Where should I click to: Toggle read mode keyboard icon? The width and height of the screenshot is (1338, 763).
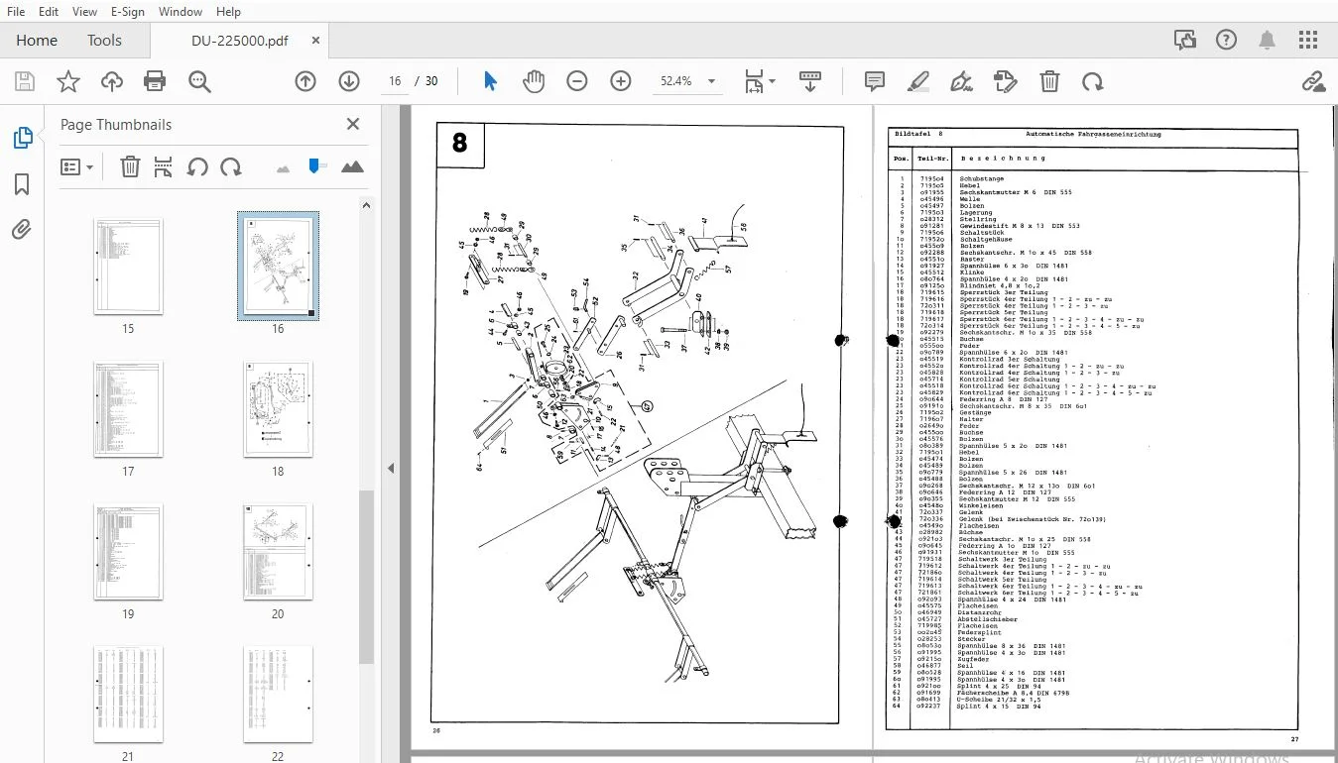809,81
